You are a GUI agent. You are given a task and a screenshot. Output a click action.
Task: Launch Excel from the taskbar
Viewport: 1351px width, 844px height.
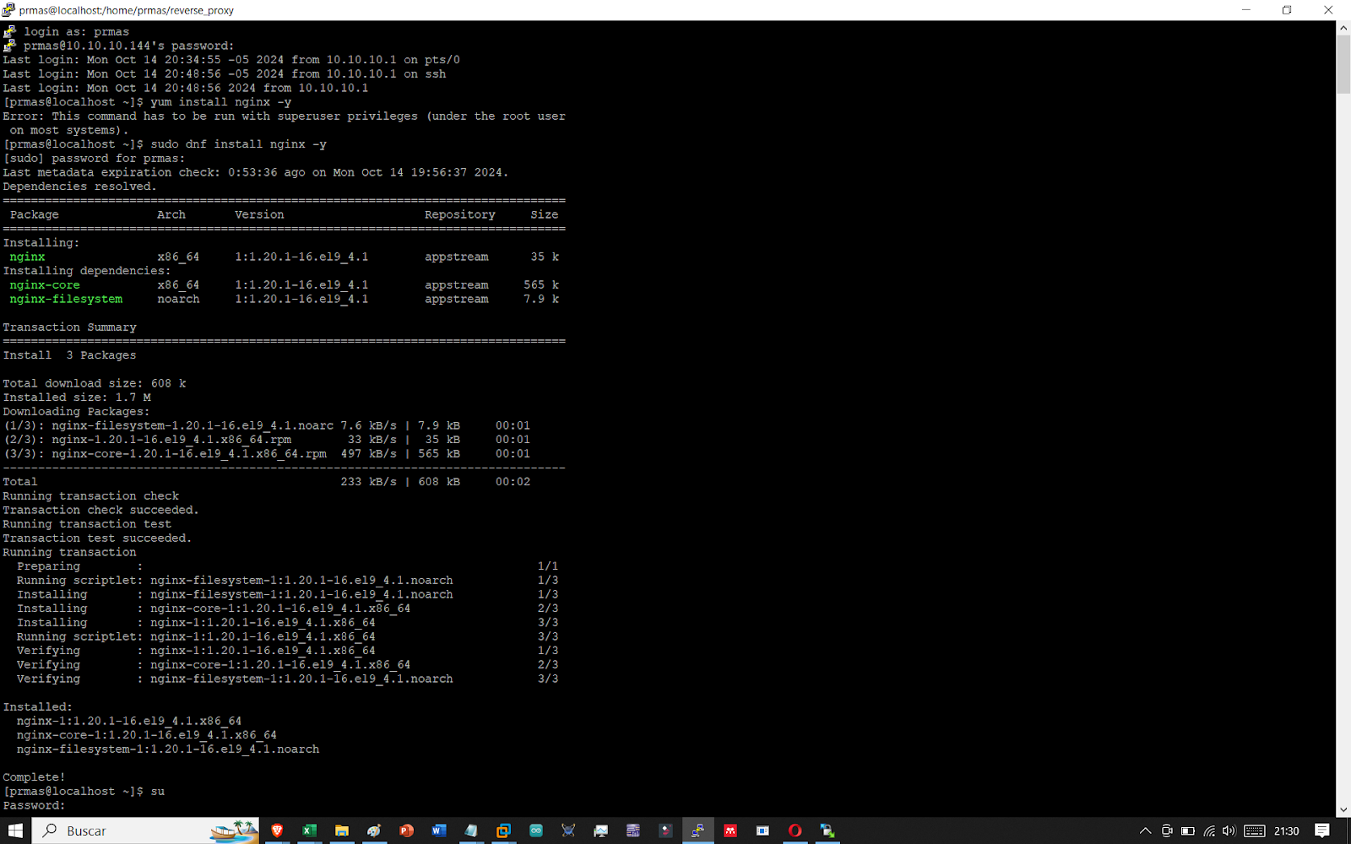[309, 830]
